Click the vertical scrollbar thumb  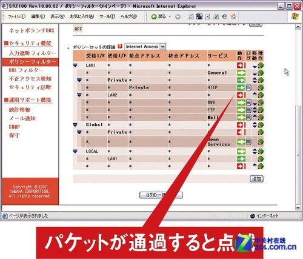coord(298,155)
